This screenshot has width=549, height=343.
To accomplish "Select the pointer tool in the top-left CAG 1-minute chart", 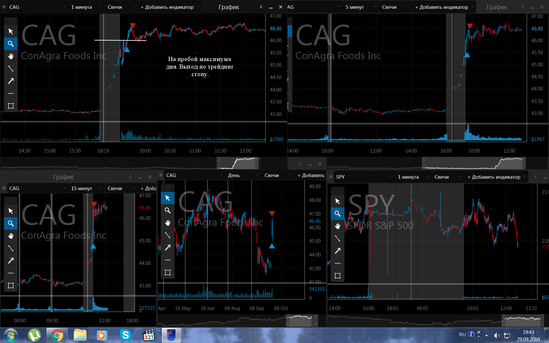I will [11, 31].
